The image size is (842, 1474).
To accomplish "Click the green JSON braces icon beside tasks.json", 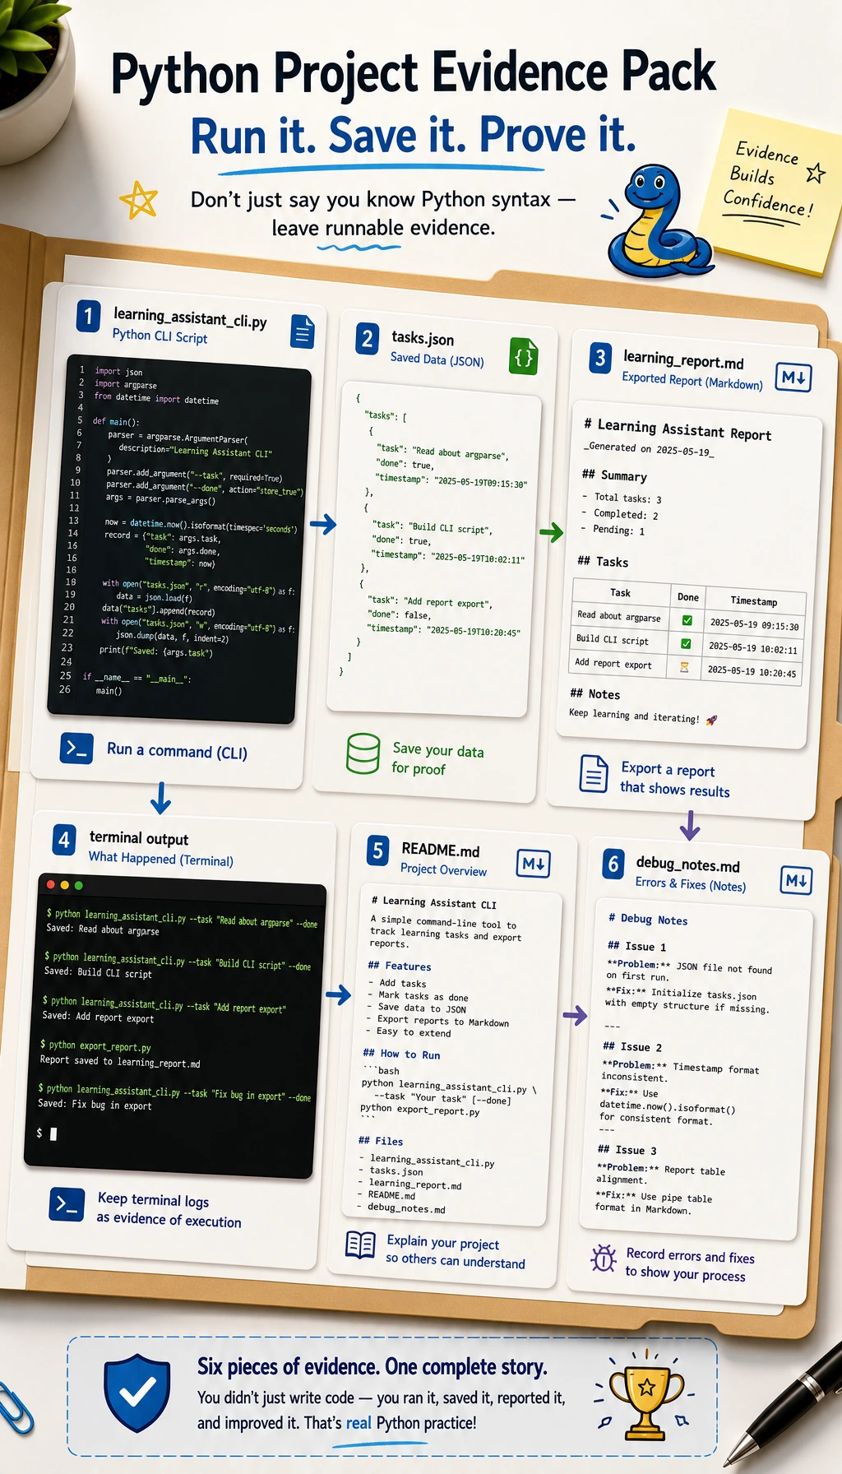I will point(523,357).
